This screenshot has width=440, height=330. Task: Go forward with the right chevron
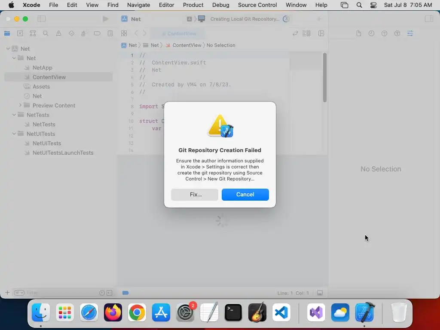click(x=144, y=34)
